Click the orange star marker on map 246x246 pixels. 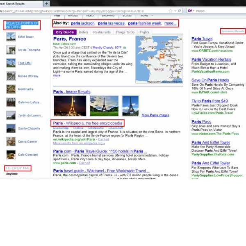pos(162,56)
